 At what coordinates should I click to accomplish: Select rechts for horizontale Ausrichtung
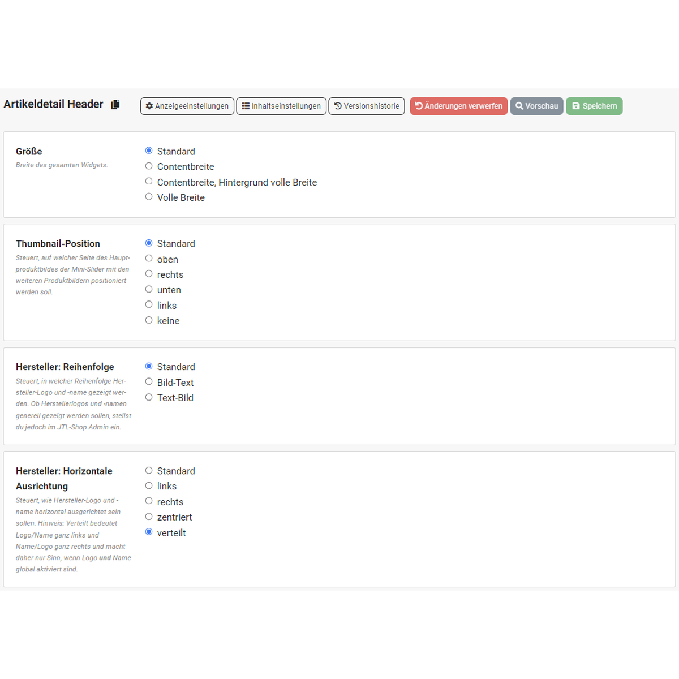(148, 501)
